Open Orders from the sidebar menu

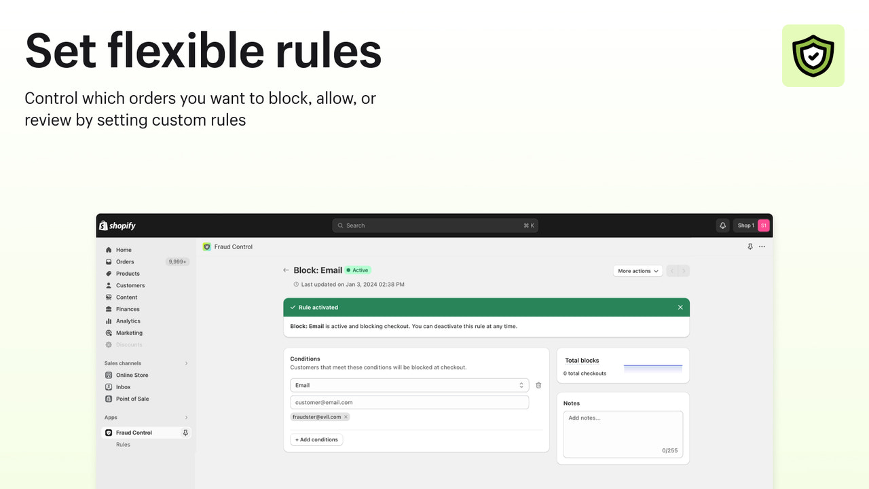pyautogui.click(x=124, y=261)
